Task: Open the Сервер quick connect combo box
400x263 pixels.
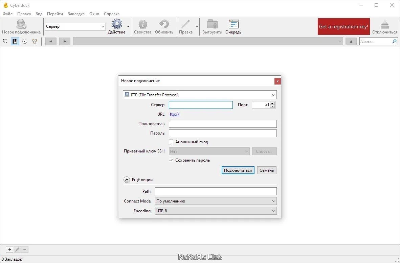Action: click(75, 26)
